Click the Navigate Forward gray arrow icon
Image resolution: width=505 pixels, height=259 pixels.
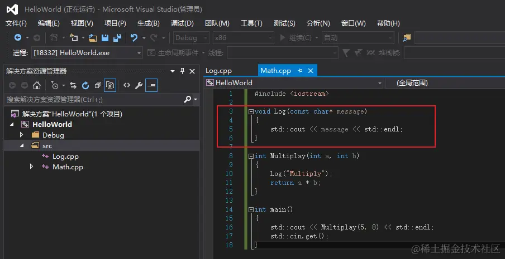37,38
